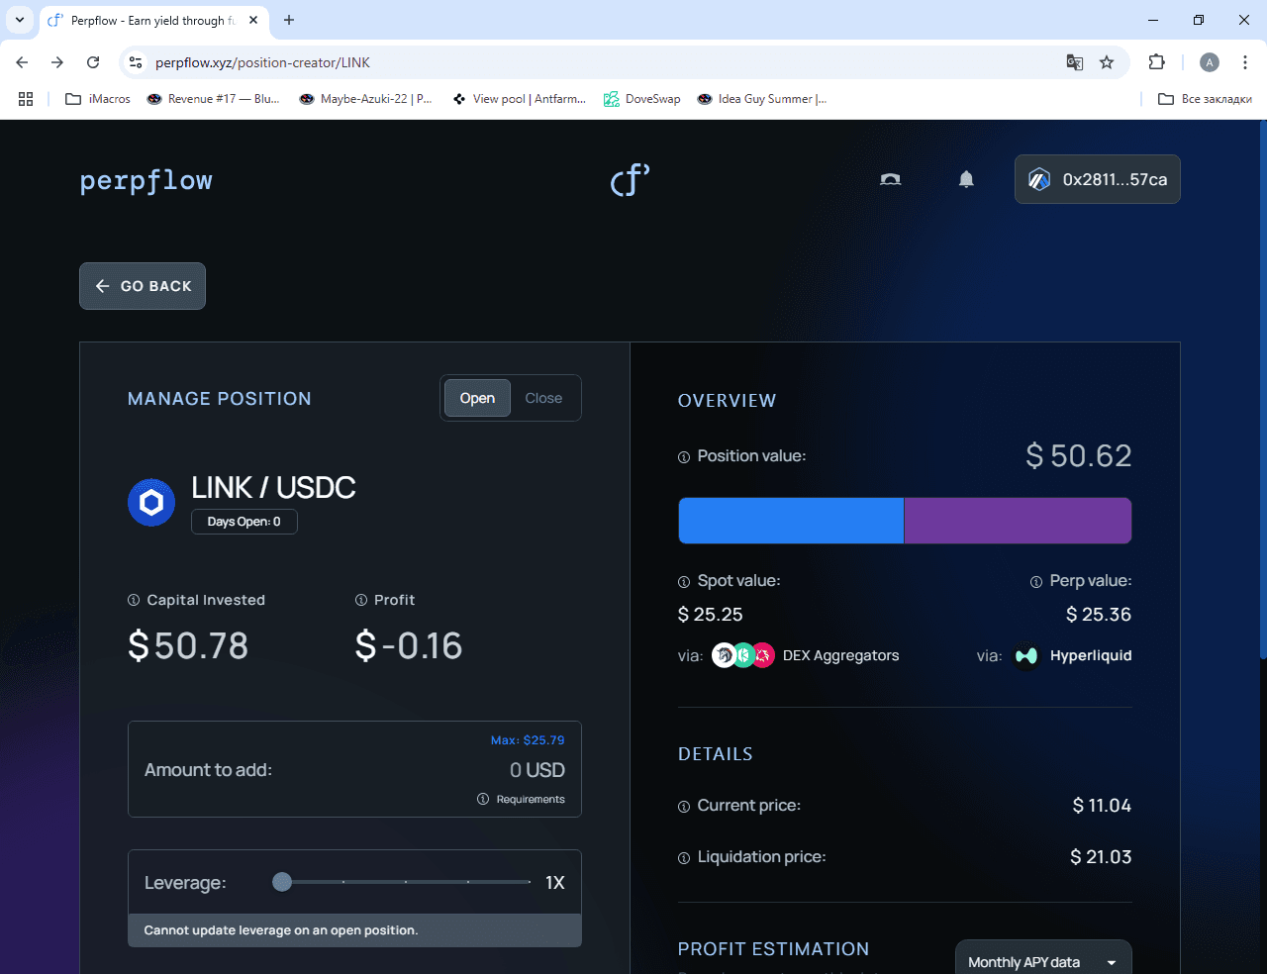The height and width of the screenshot is (974, 1267).
Task: Click the browser forward arrow
Action: 57,62
